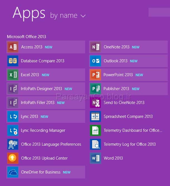Image resolution: width=170 pixels, height=186 pixels.
Task: Open the InfoPath Filler 2013 label
Action: point(38,103)
